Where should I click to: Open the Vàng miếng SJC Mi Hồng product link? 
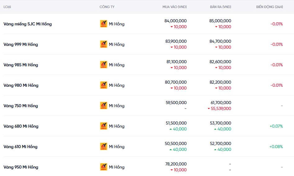coord(28,24)
